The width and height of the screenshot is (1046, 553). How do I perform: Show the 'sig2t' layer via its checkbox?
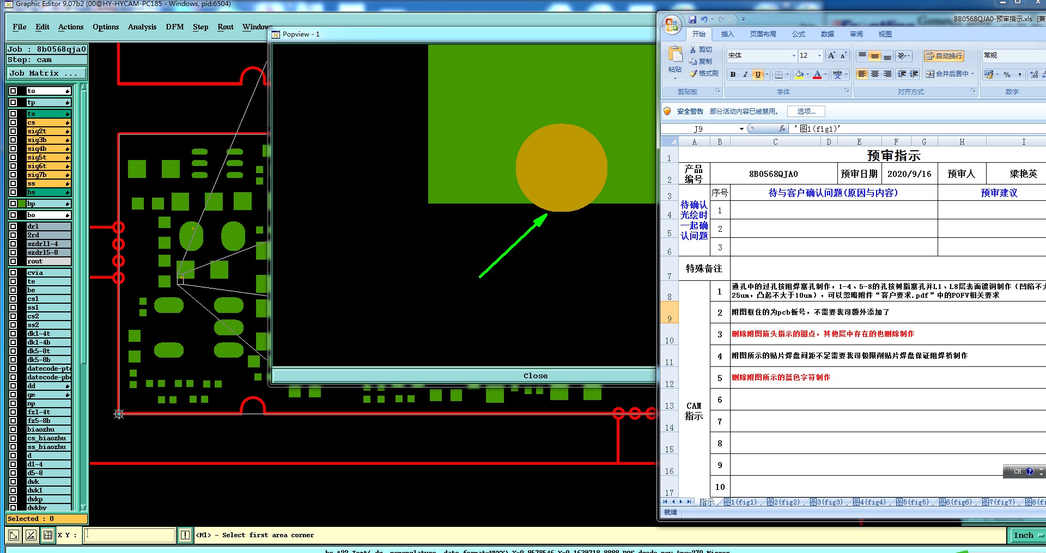click(13, 131)
